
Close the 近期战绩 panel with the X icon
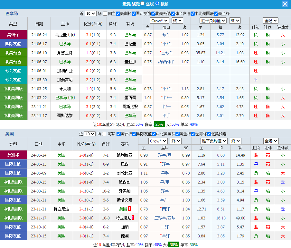(x=285, y=4)
